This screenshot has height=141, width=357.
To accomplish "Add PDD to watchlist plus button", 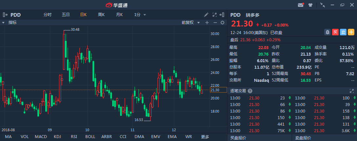I will click(351, 32).
